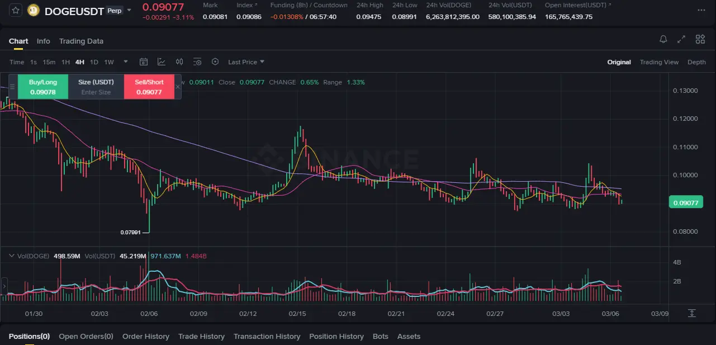Select the Depth chart mode
Image resolution: width=716 pixels, height=345 pixels.
point(696,62)
